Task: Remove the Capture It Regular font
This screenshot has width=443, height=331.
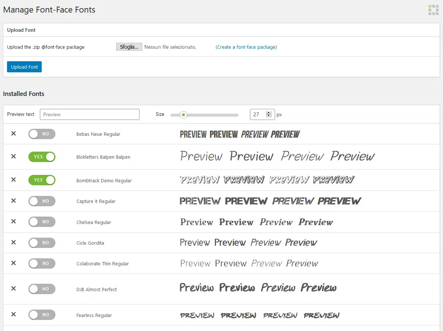Action: 13,201
